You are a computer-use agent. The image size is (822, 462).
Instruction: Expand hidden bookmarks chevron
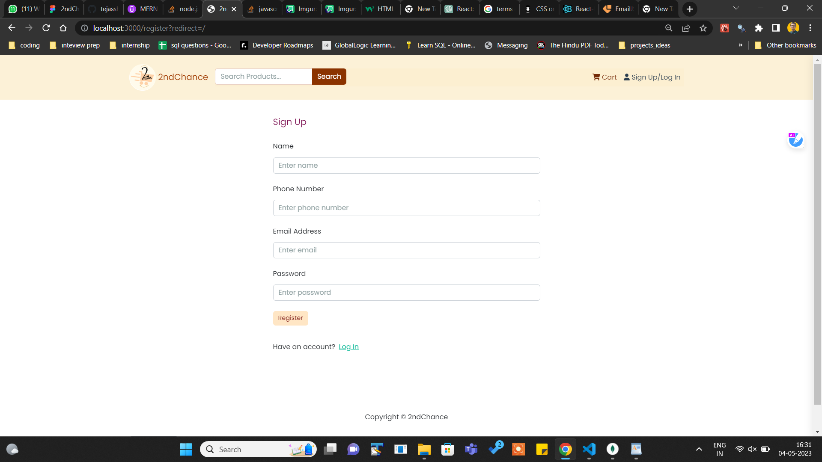click(x=740, y=45)
